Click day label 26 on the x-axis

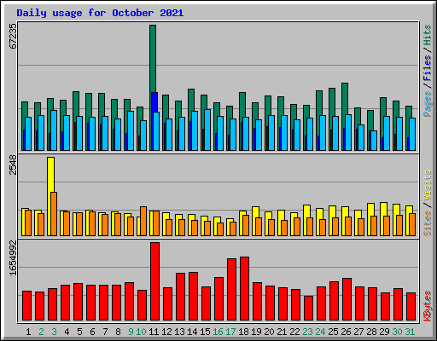(346, 332)
